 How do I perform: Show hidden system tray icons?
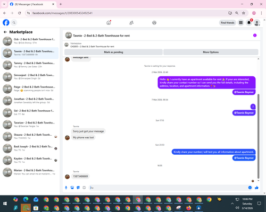pos(232,204)
